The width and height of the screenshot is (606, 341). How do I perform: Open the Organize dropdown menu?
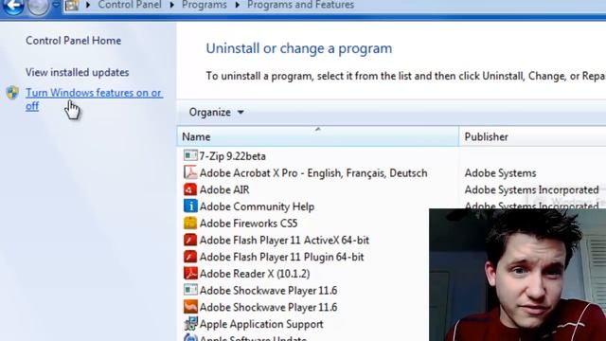coord(217,112)
